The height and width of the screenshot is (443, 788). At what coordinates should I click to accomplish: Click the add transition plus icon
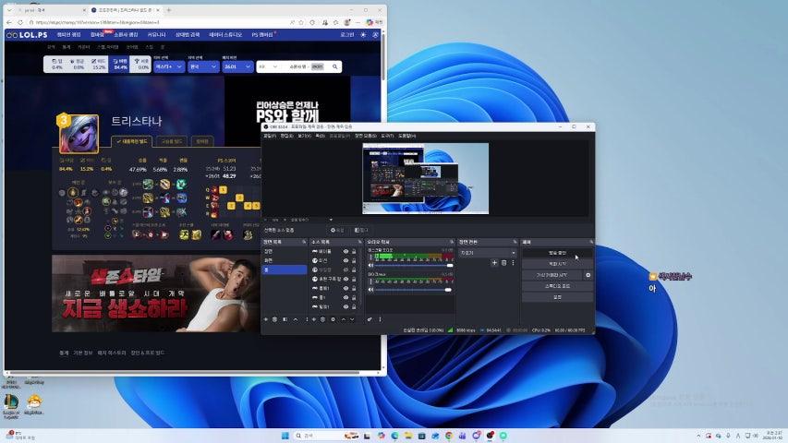tap(493, 263)
